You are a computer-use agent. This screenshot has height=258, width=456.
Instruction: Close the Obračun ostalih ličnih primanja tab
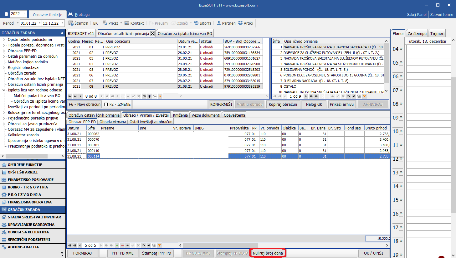pyautogui.click(x=152, y=33)
